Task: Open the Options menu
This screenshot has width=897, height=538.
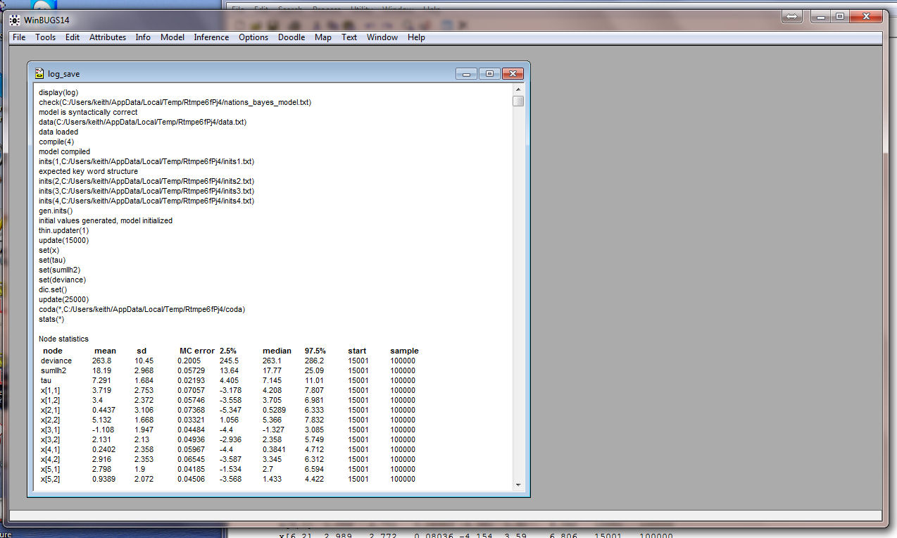Action: (x=253, y=37)
